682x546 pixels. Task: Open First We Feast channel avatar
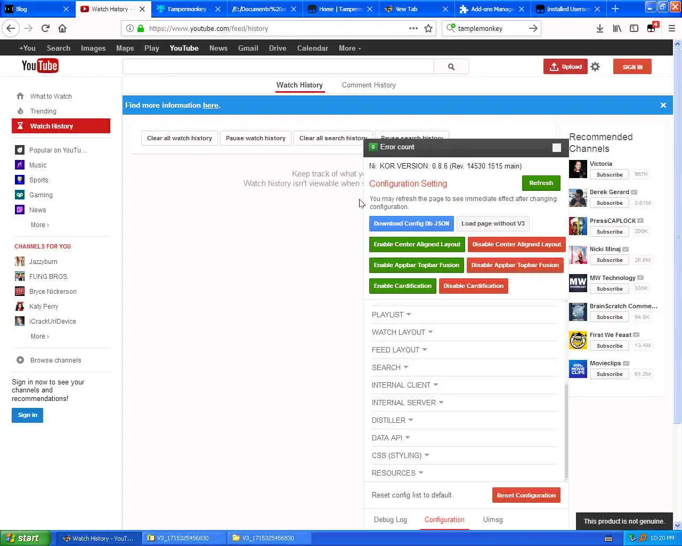[578, 340]
